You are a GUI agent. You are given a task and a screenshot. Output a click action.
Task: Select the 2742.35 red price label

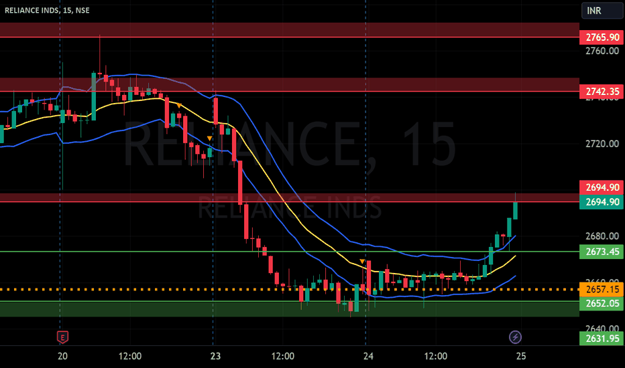click(x=602, y=92)
